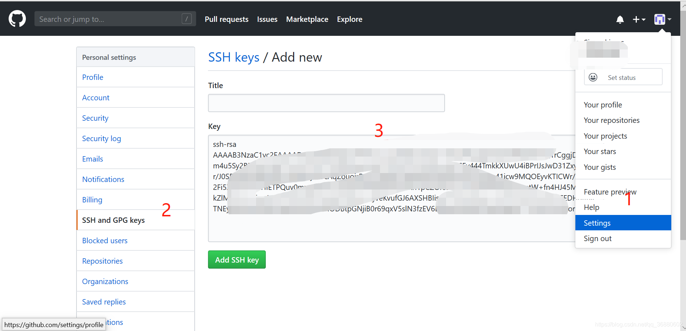Viewport: 686px width, 331px height.
Task: Select Account in settings sidebar
Action: click(135, 97)
